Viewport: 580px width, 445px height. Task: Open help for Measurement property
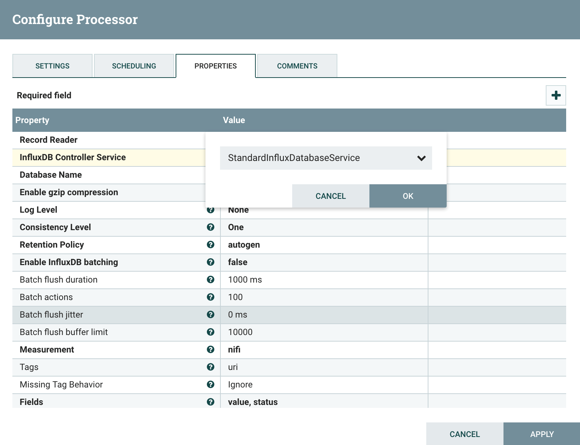point(211,350)
